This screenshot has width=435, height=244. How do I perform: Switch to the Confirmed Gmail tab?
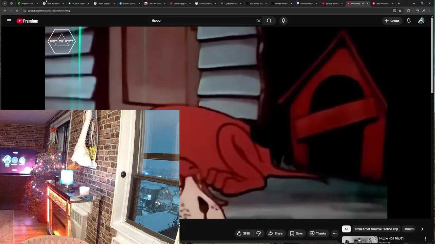230,3
